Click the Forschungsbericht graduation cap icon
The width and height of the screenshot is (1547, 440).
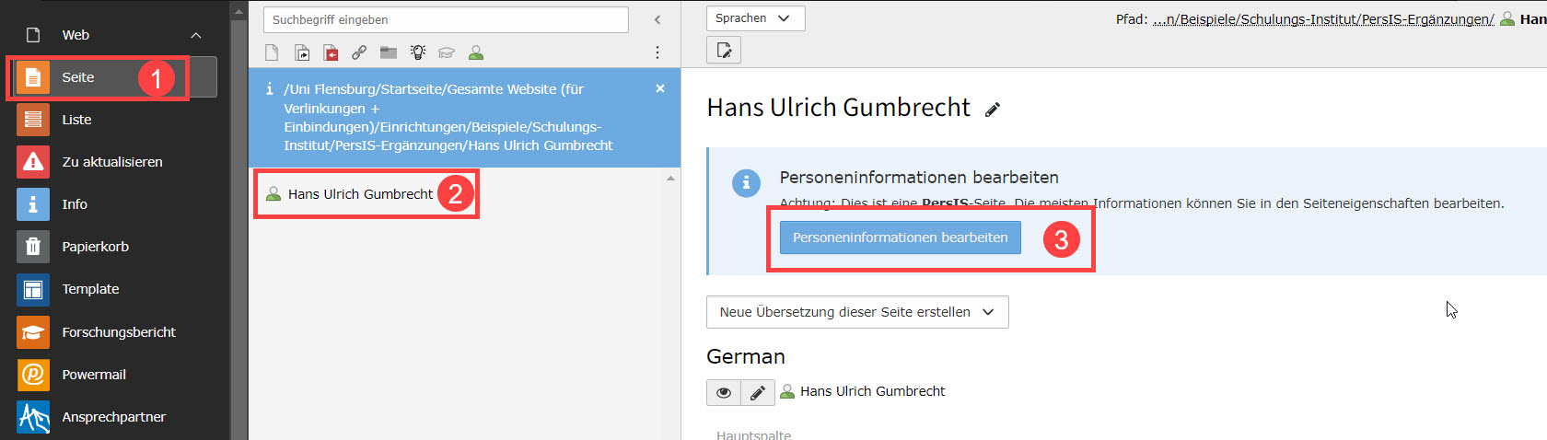pos(33,332)
